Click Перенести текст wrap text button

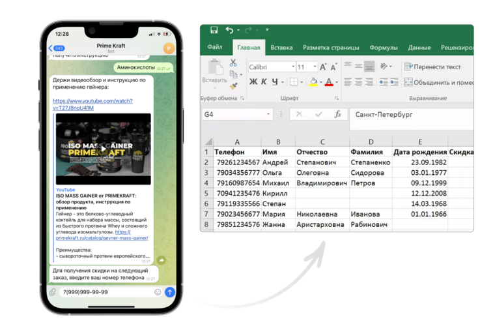[432, 67]
